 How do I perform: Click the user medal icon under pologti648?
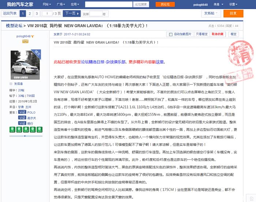(25, 42)
